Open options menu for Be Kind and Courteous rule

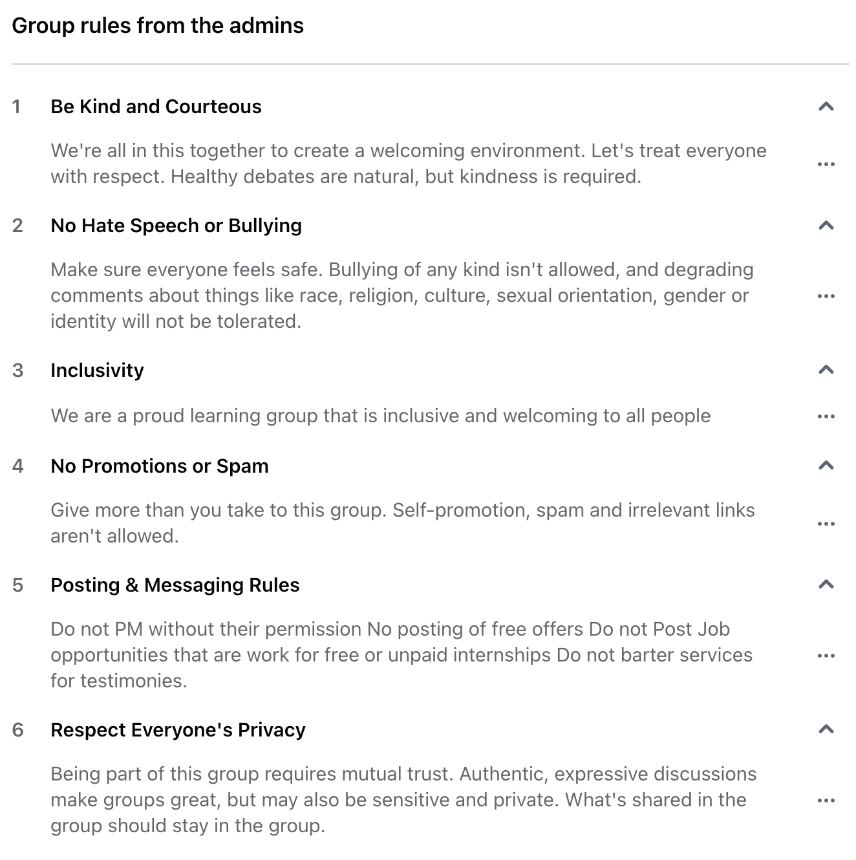826,164
